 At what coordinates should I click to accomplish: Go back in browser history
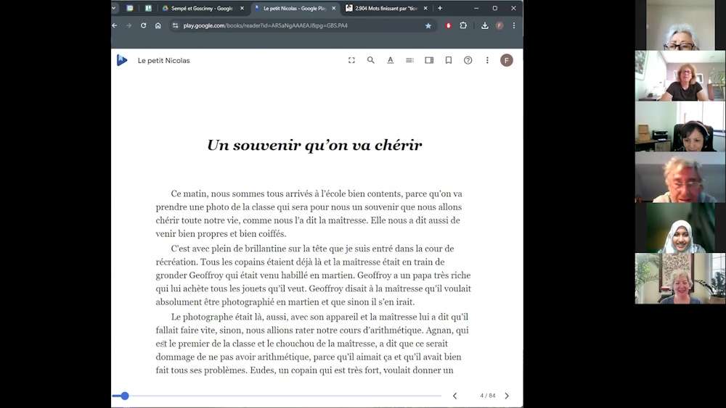115,25
